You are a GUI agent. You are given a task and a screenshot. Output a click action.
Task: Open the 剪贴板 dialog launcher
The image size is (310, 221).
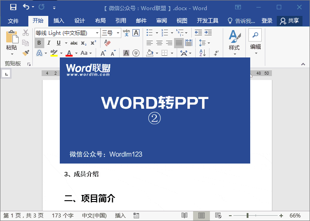point(29,64)
